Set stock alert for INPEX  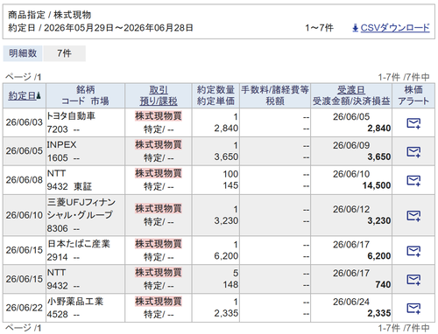coord(413,152)
